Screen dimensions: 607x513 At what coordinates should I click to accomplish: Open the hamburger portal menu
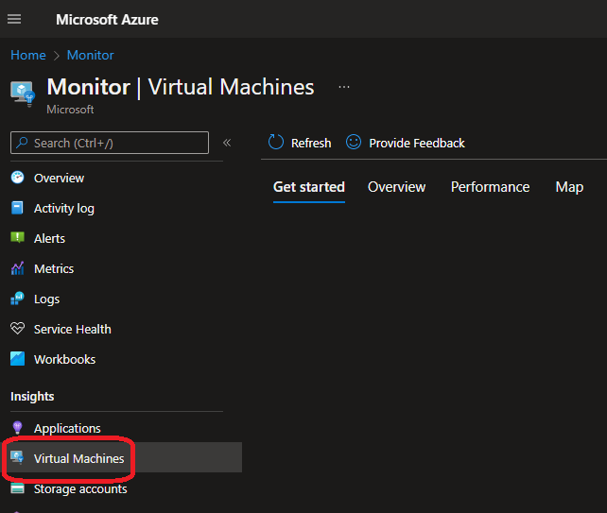[14, 19]
